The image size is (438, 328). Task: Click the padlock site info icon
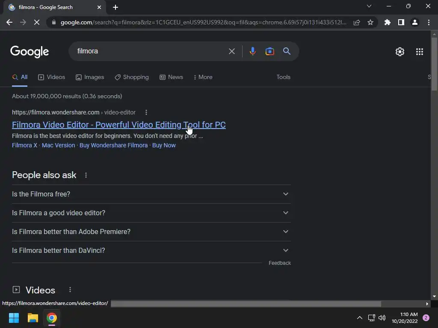pos(54,22)
